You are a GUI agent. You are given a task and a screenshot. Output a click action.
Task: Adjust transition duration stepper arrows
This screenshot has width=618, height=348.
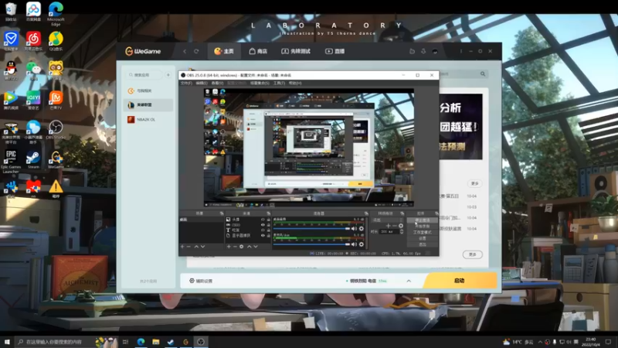pos(402,231)
